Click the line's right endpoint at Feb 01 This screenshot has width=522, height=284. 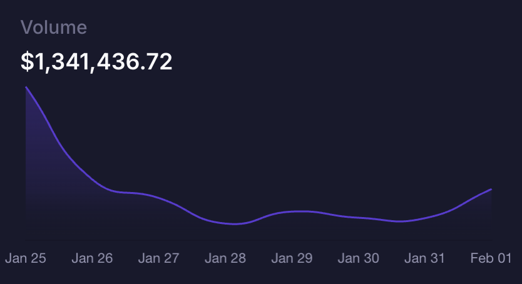click(491, 189)
